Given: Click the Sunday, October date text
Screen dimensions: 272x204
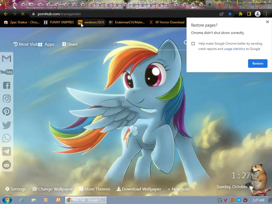Looking at the screenshot, I should 232,187.
